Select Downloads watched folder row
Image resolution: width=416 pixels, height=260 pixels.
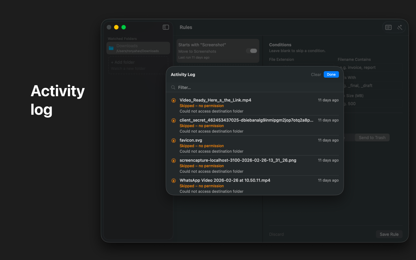tap(138, 48)
